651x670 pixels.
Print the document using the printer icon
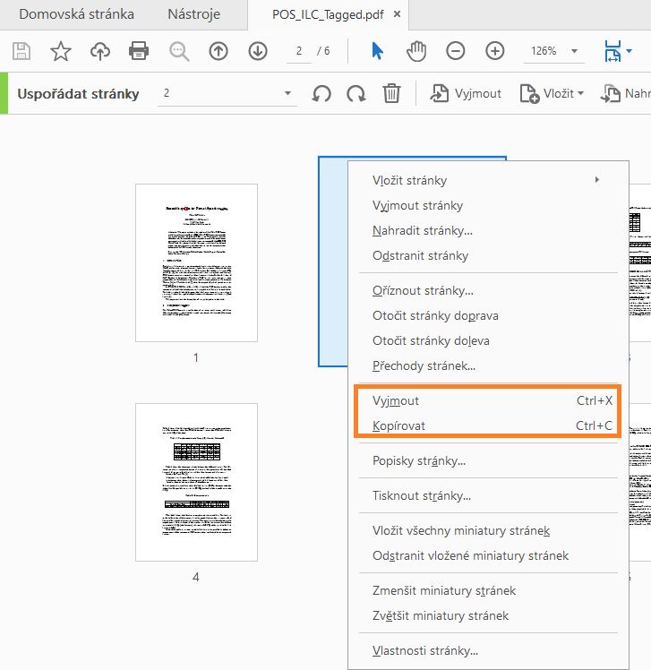point(139,51)
